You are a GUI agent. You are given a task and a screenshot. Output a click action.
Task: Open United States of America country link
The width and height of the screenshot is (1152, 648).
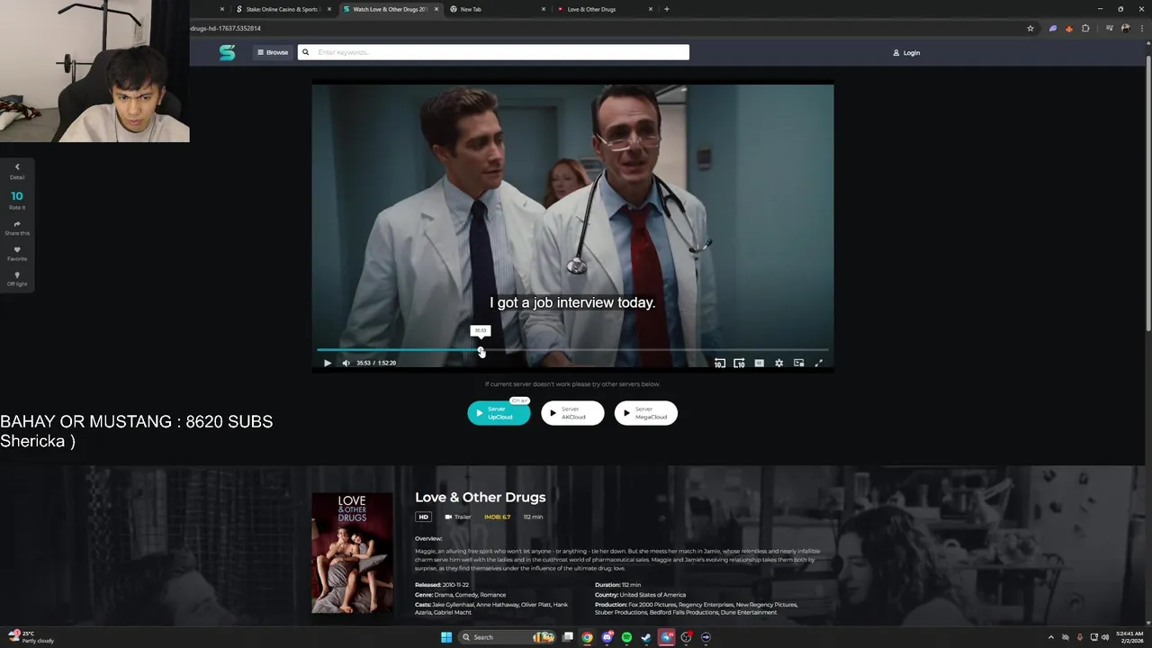[652, 595]
